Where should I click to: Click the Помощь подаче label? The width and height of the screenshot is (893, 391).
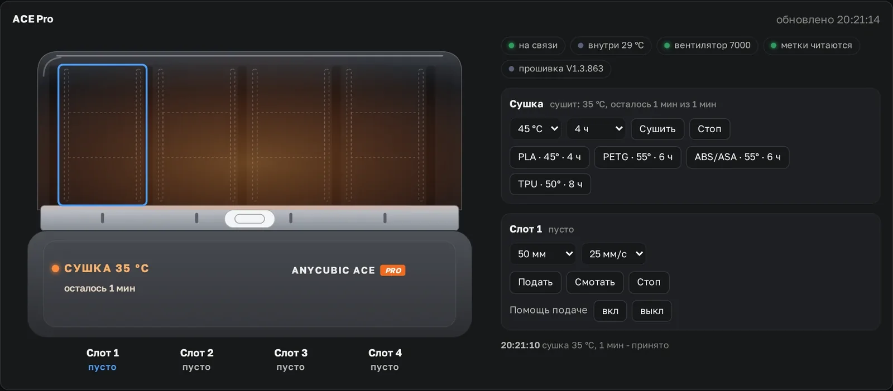[549, 310]
